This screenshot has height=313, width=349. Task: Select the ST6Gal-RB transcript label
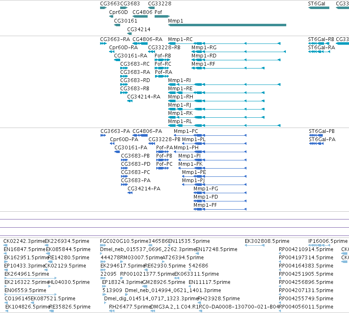tap(321, 39)
